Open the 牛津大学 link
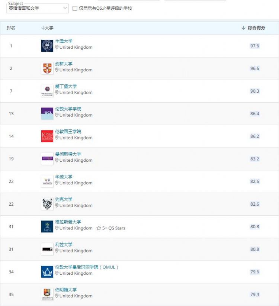The width and height of the screenshot is (279, 306). pyautogui.click(x=64, y=41)
